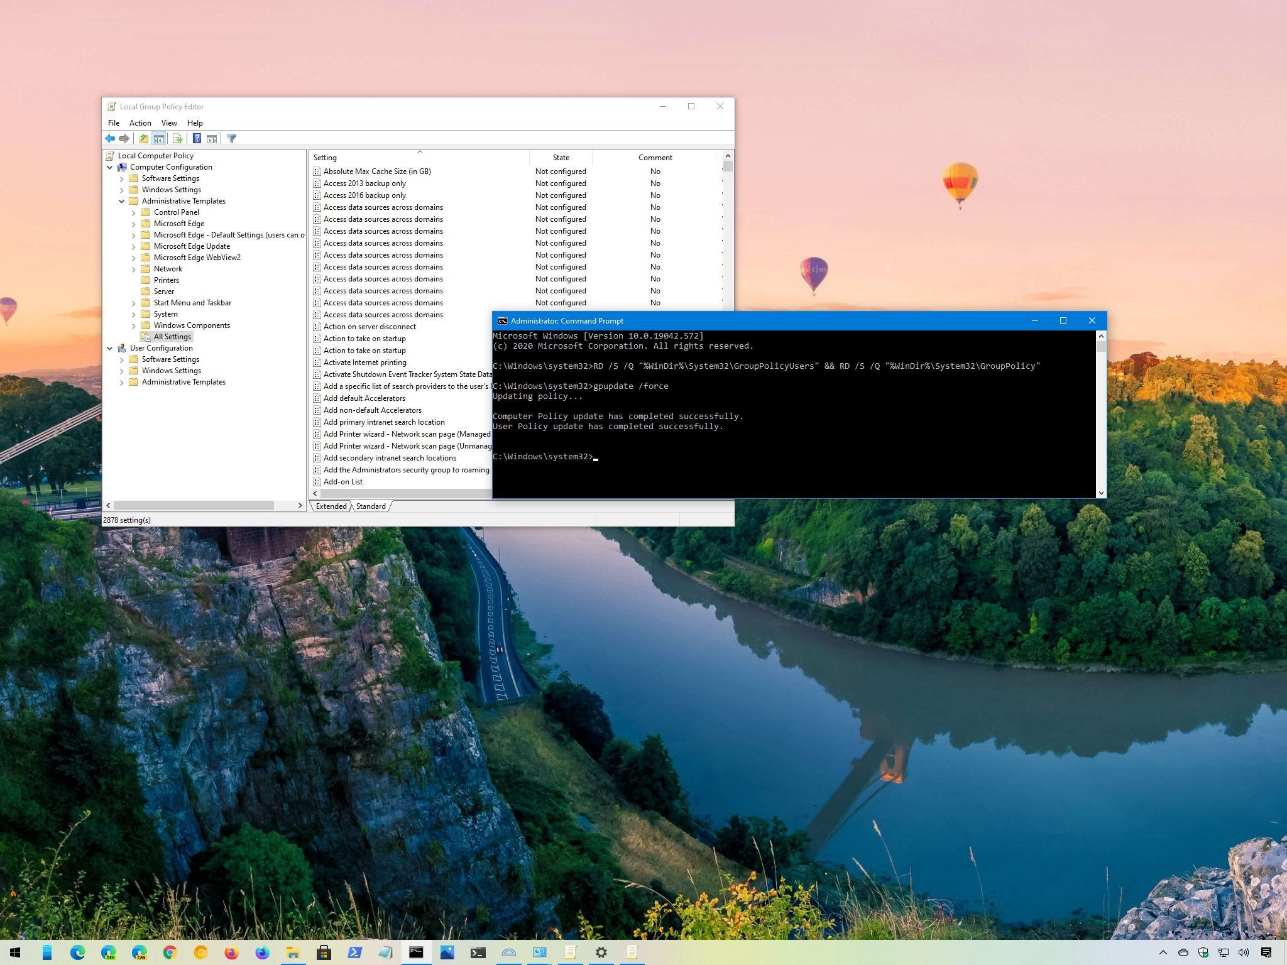The height and width of the screenshot is (965, 1287).
Task: Expand the Windows Components folder
Action: click(133, 325)
